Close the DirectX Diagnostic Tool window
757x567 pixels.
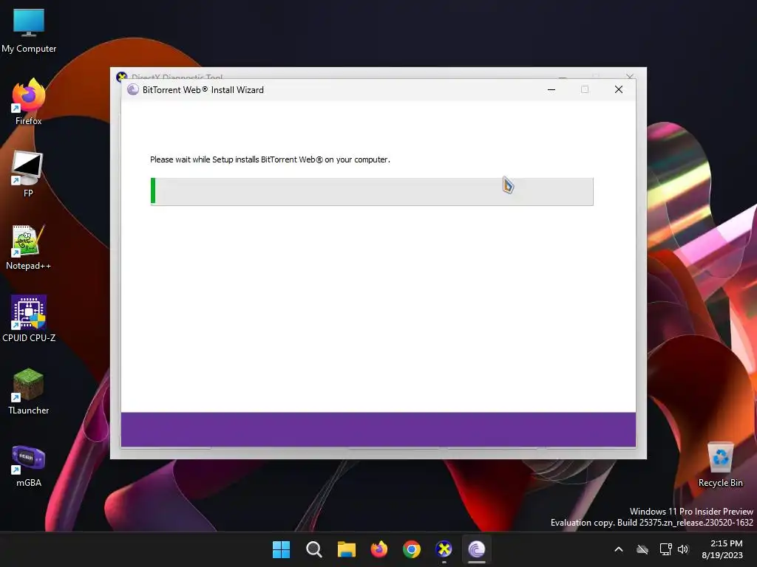click(630, 76)
